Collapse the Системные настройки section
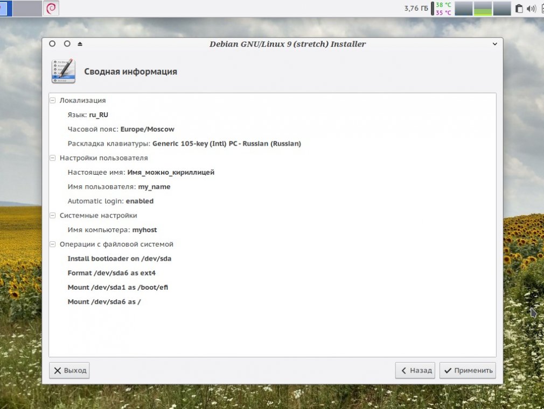Image resolution: width=544 pixels, height=409 pixels. [52, 216]
